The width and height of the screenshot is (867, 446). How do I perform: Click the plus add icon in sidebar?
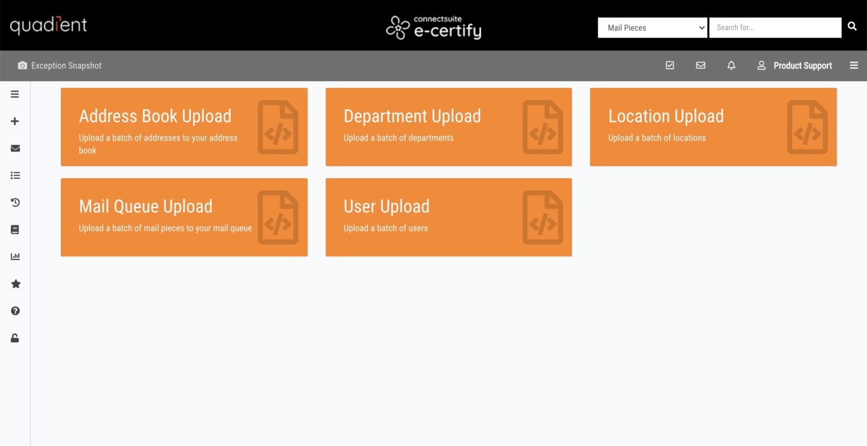(x=15, y=121)
